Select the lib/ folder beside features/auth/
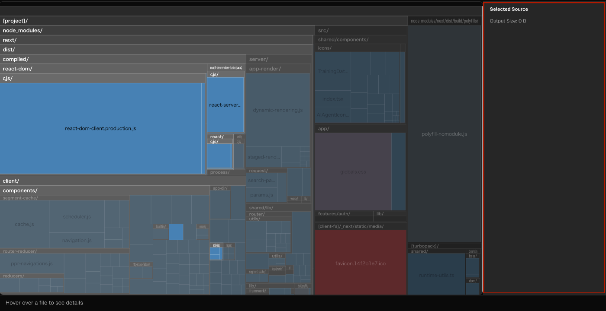Screen dimensions: 606x311 pyautogui.click(x=390, y=214)
